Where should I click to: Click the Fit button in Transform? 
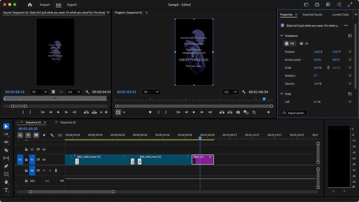(304, 44)
